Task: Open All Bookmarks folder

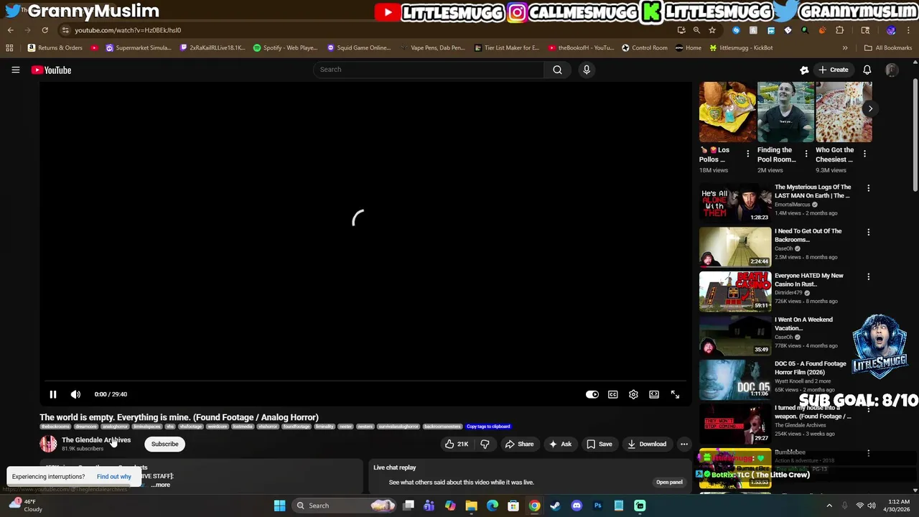Action: tap(887, 48)
